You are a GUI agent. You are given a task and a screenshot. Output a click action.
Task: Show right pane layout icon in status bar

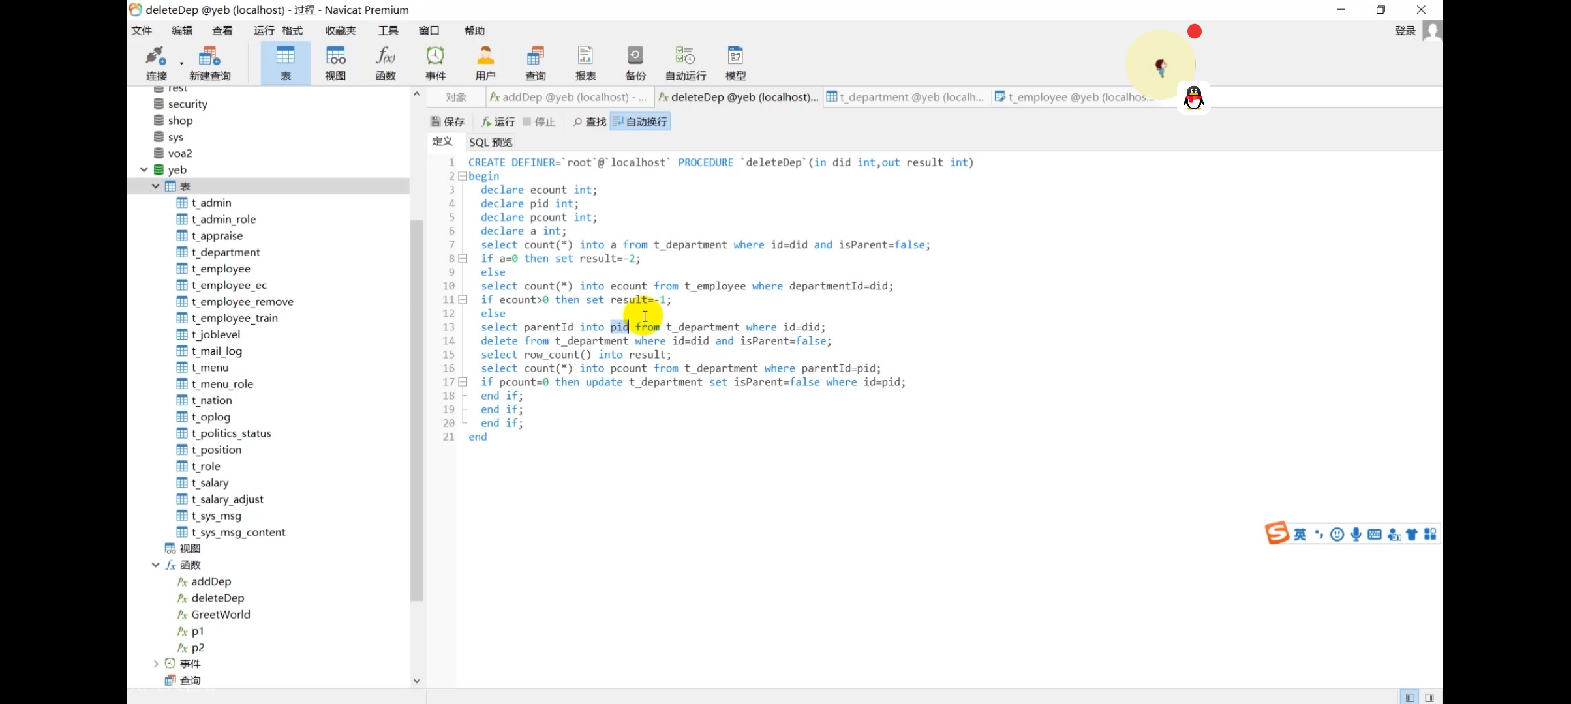[x=1429, y=697]
